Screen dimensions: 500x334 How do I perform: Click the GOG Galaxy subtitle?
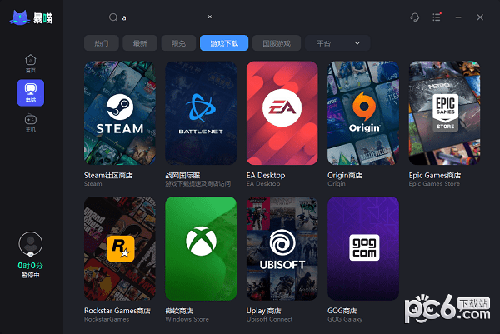pos(345,319)
